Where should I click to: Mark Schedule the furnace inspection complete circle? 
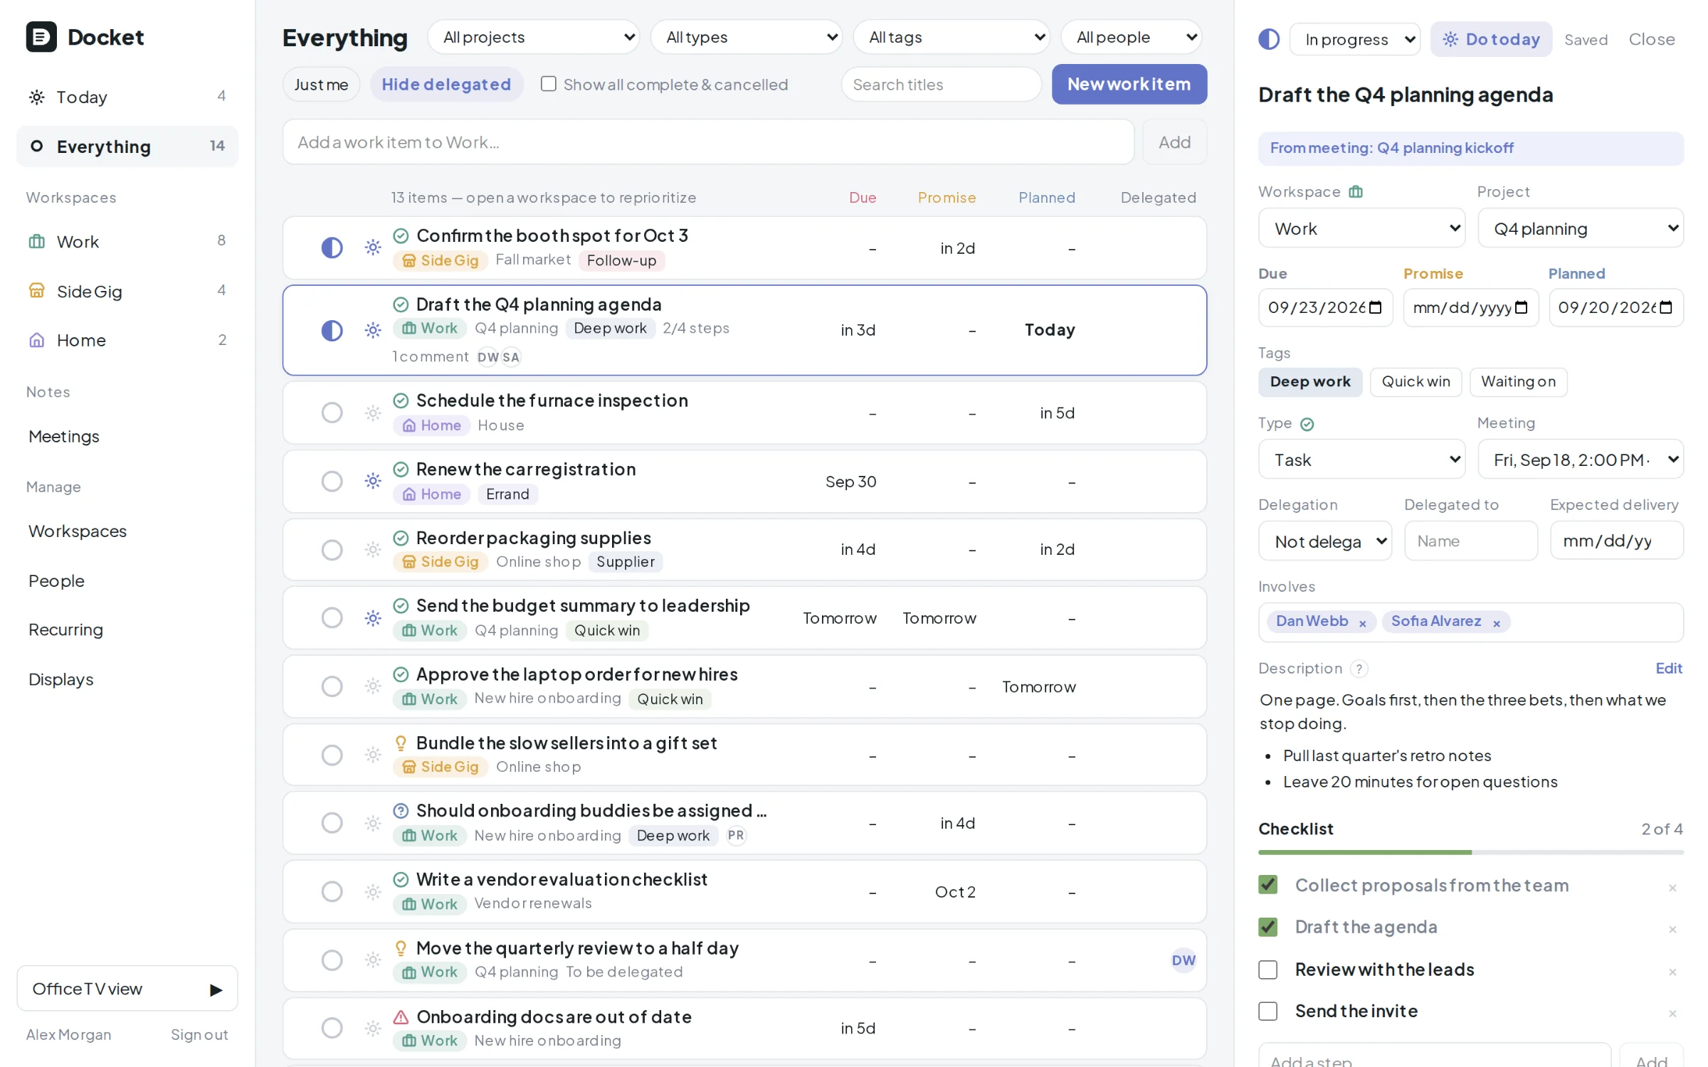[x=332, y=413]
